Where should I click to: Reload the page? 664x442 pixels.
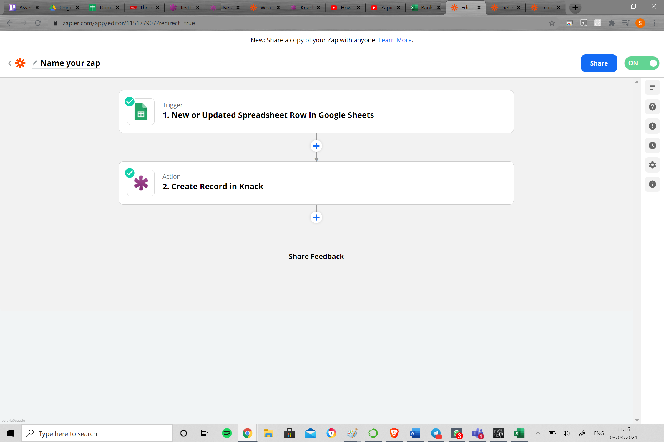38,23
